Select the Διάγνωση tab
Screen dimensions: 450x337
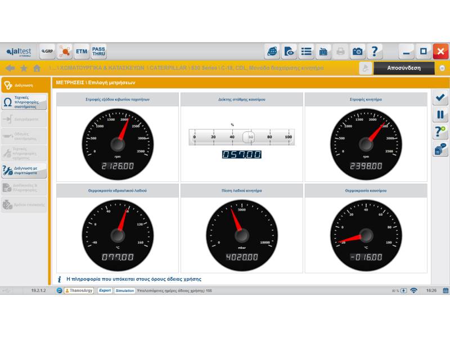[24, 85]
